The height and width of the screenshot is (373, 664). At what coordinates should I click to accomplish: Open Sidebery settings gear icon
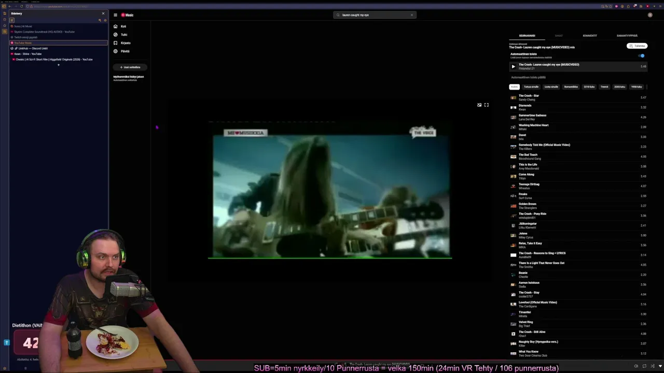[105, 20]
